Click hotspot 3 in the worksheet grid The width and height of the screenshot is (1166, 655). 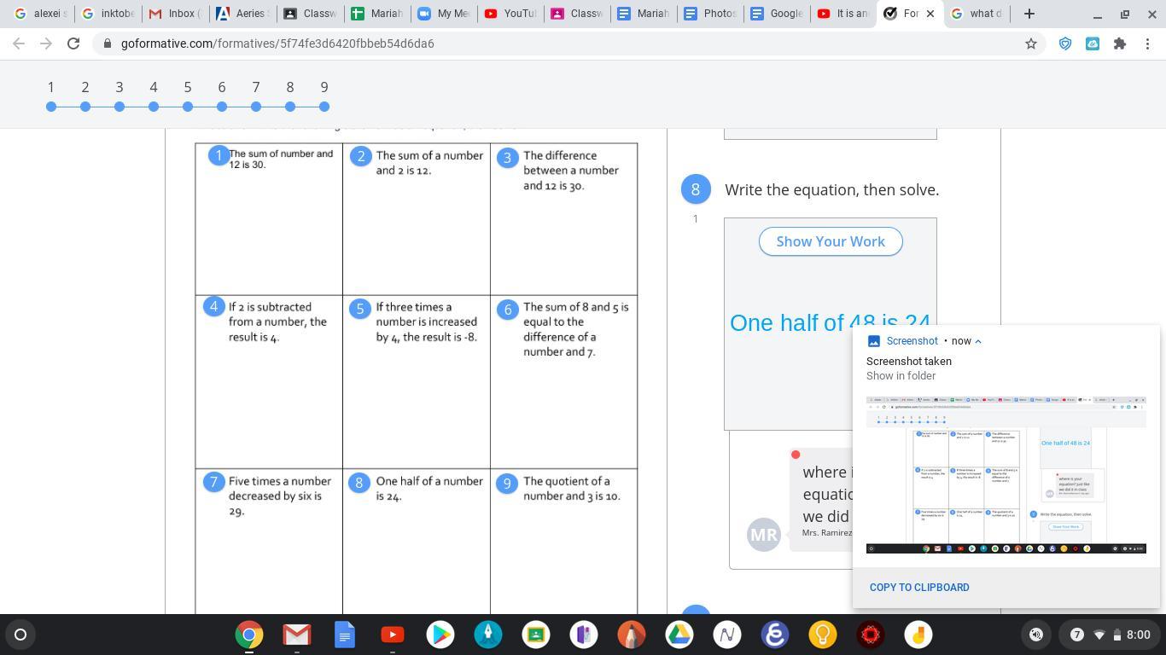coord(508,158)
